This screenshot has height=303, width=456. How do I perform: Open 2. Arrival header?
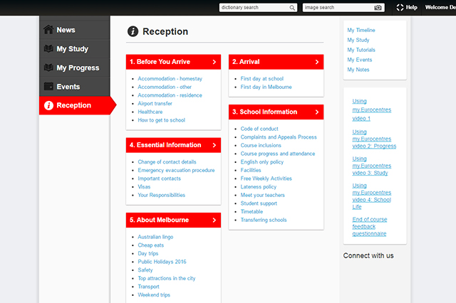tap(276, 62)
